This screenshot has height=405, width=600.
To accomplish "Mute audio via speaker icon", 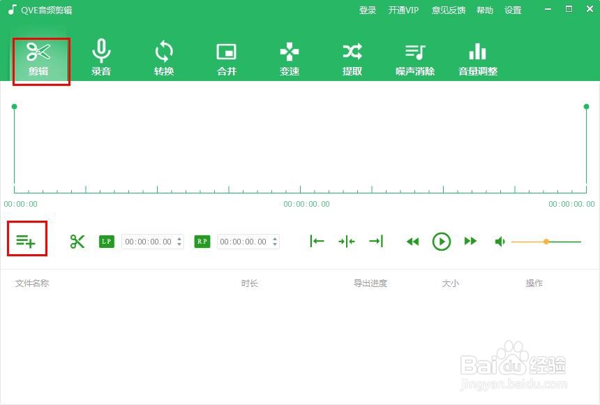I will coord(500,242).
